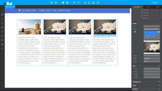Redo the last undone action

click(78, 3)
